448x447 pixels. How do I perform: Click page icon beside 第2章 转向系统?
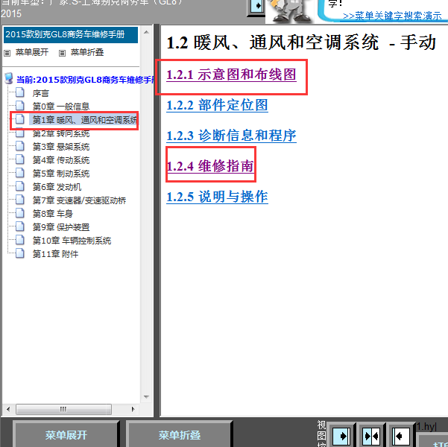(20, 133)
